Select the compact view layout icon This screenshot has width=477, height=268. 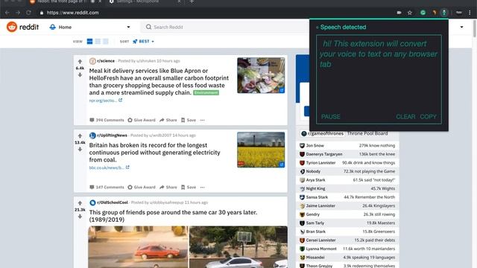(x=106, y=42)
